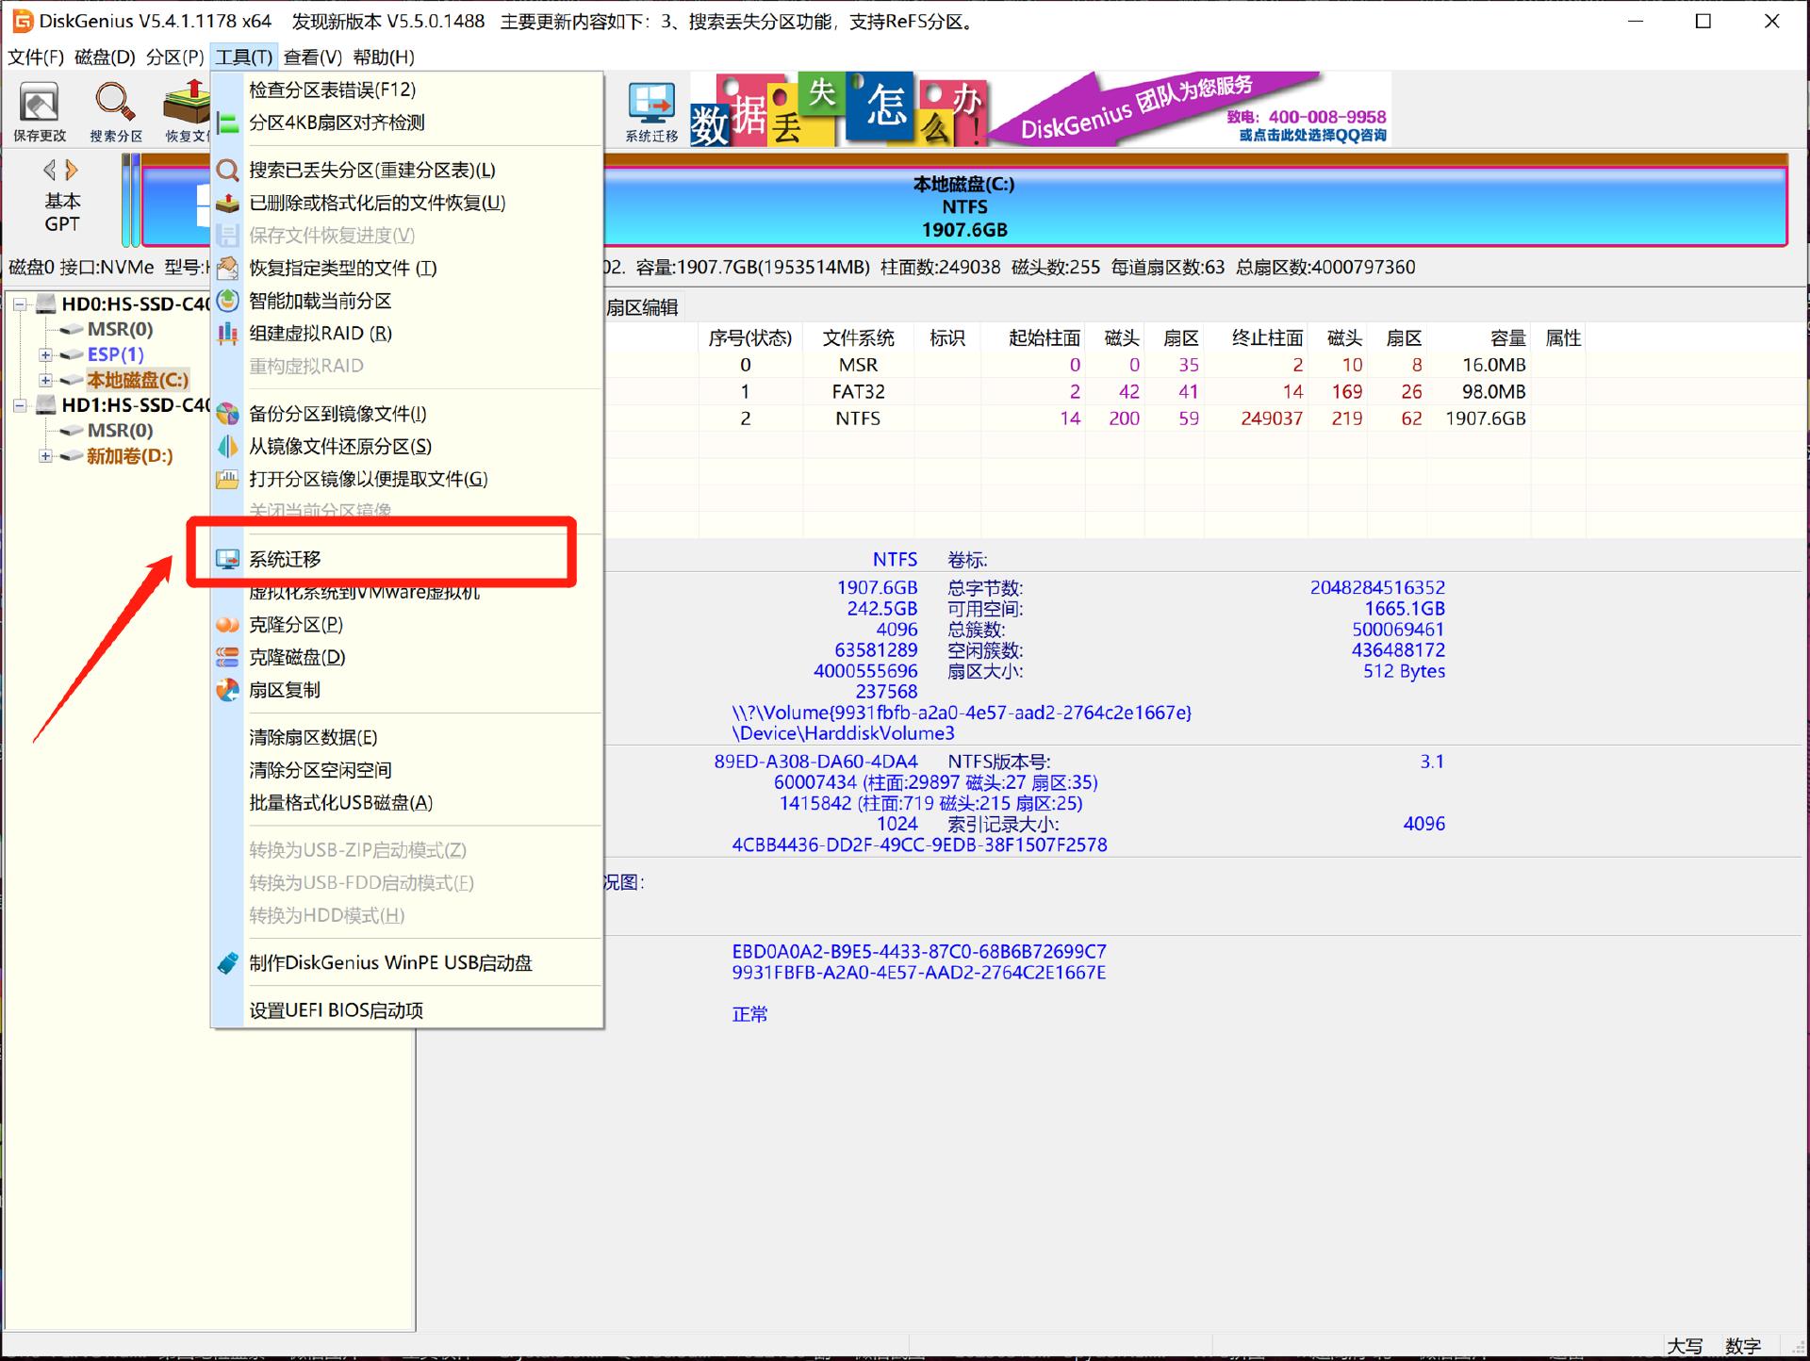Viewport: 1810px width, 1361px height.
Task: Click the forward navigation arrow above 基本 GPT
Action: pyautogui.click(x=70, y=170)
